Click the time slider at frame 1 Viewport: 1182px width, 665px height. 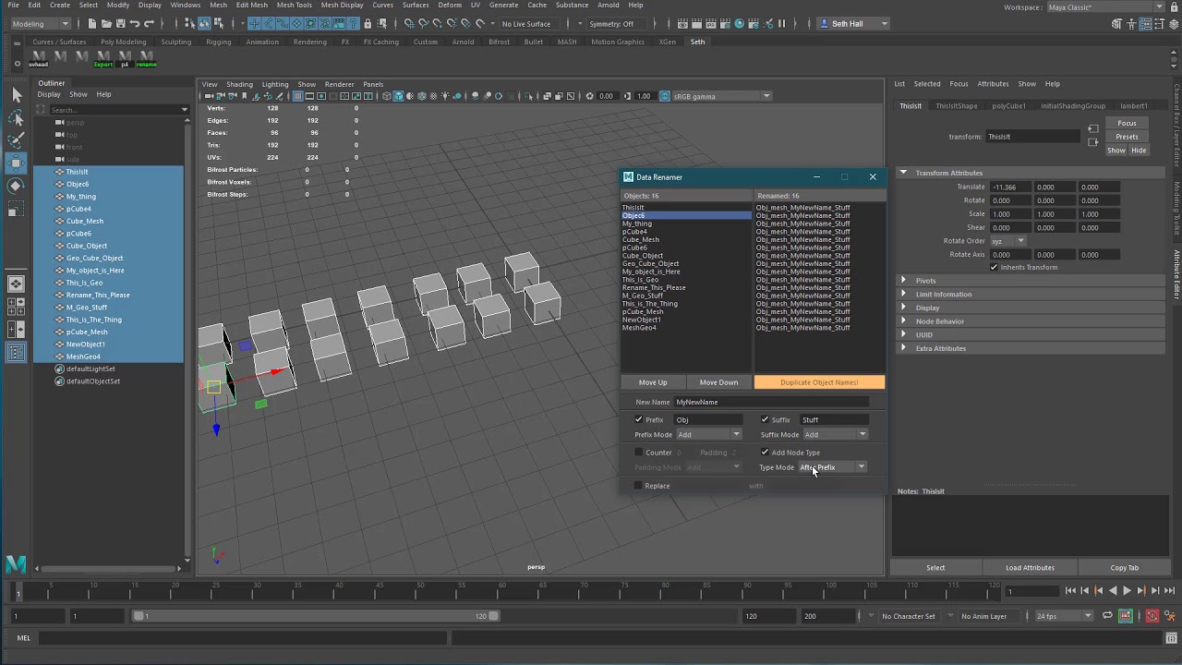pyautogui.click(x=18, y=592)
